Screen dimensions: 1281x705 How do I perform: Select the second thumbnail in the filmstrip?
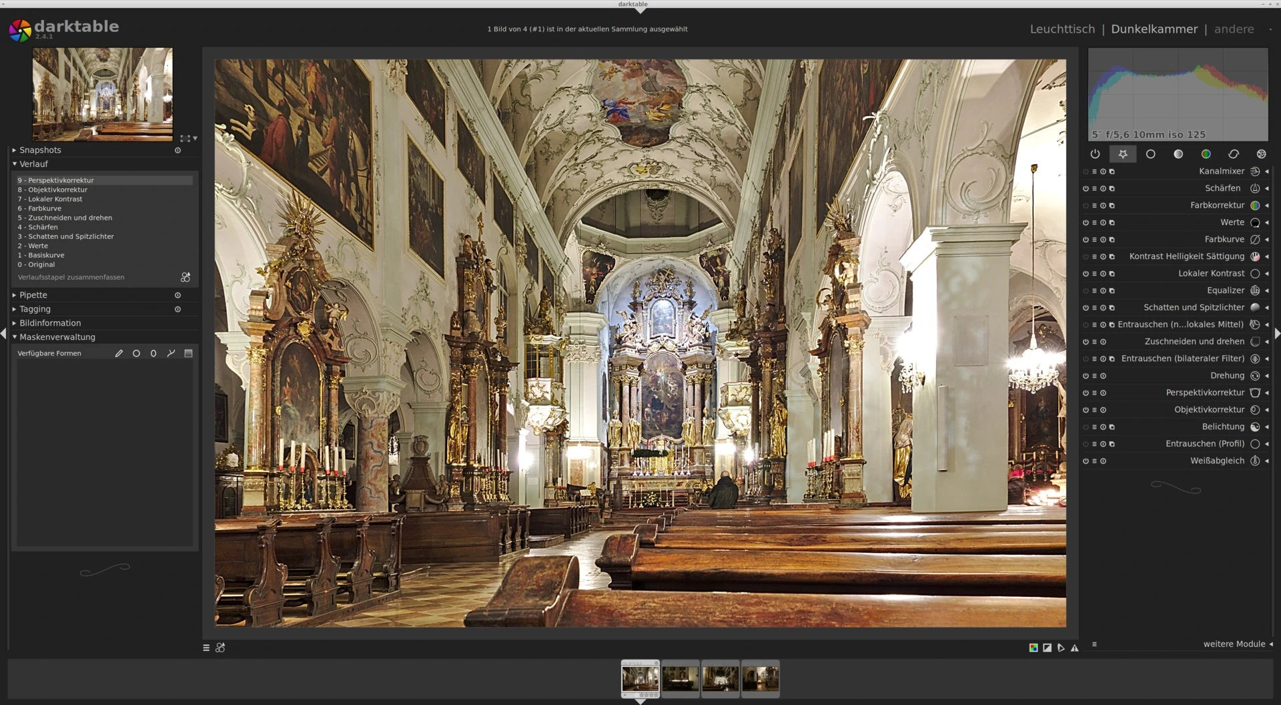[680, 679]
